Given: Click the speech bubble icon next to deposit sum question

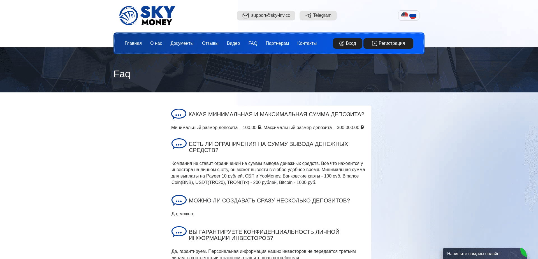Looking at the screenshot, I should pos(179,114).
